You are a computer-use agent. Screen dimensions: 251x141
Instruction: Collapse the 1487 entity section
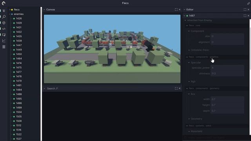[x=184, y=16]
